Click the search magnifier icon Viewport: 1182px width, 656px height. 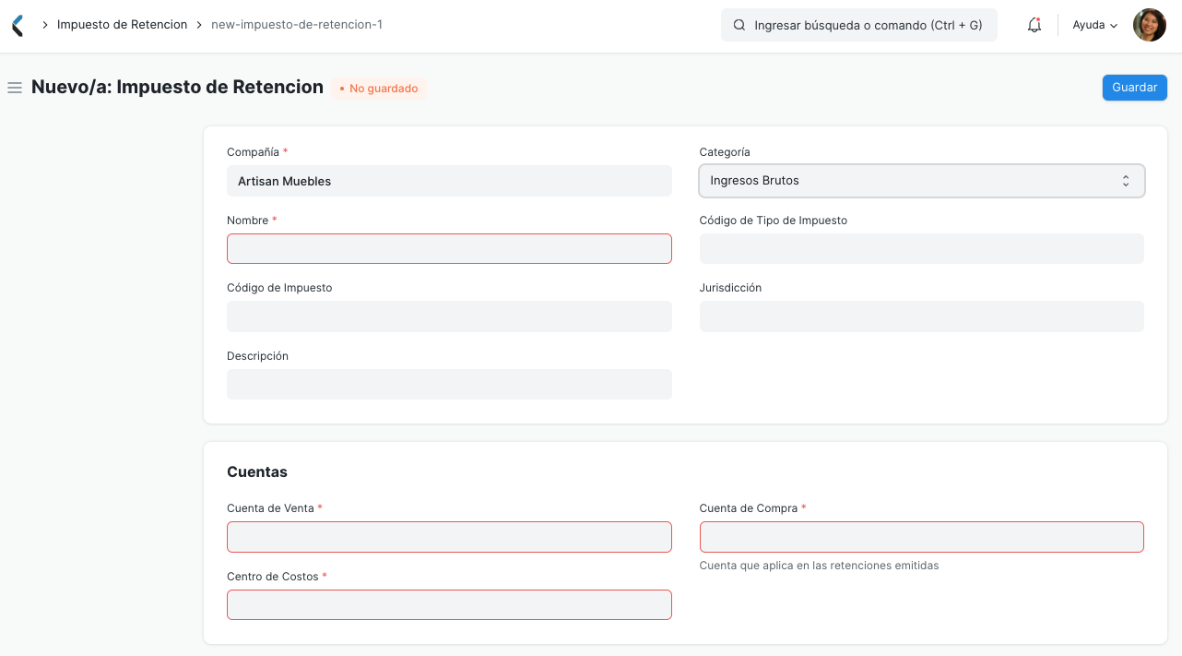click(739, 26)
